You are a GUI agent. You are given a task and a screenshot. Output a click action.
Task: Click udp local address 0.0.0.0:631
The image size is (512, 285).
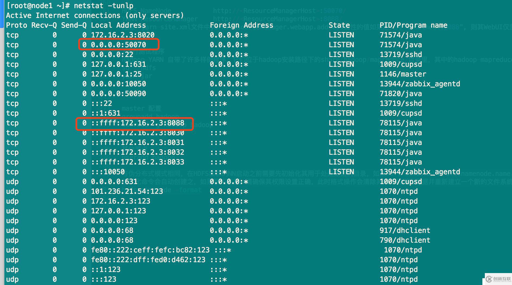click(x=114, y=182)
